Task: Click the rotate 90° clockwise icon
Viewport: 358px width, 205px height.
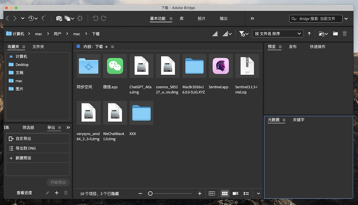Action: [x=104, y=18]
